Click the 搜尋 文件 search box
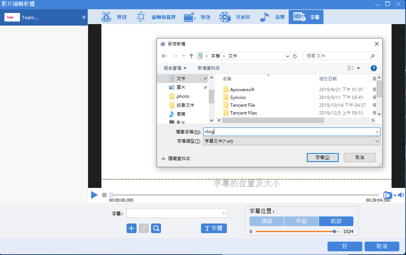This screenshot has height=255, width=406. tap(340, 56)
